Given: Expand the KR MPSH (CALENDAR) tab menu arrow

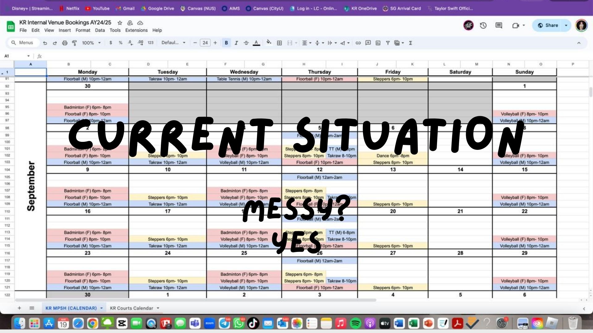Looking at the screenshot, I should [101, 308].
